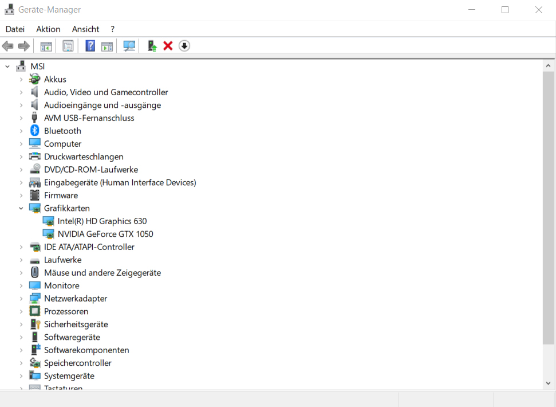Viewport: 556px width, 407px height.
Task: Expand Audio, Video und Gamecontroller
Action: [21, 92]
